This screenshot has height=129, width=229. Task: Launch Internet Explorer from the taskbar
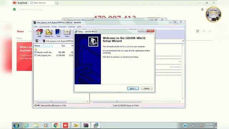click(26, 125)
